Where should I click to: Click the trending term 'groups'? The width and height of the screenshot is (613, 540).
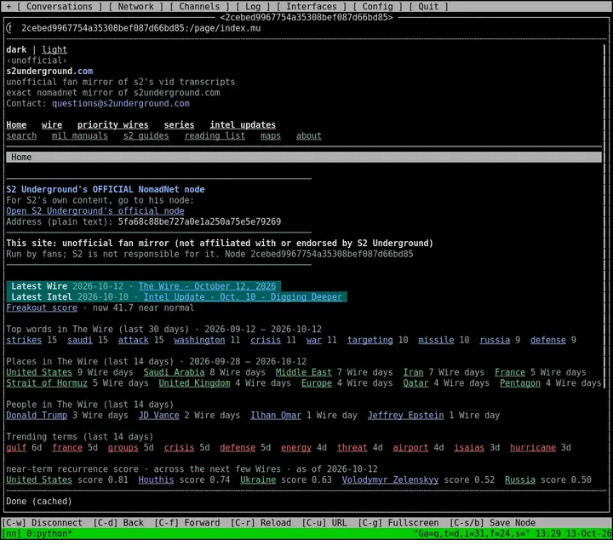123,448
